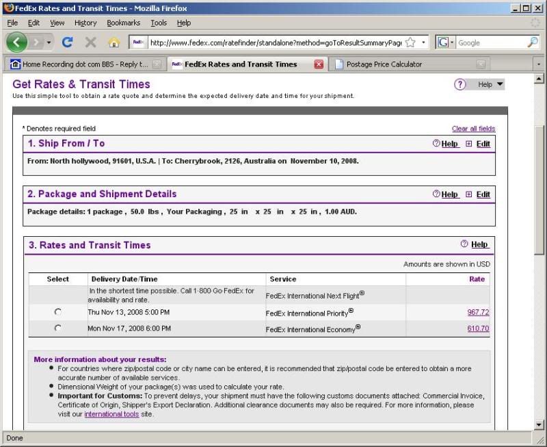
Task: Click the Rate column header
Action: (477, 279)
